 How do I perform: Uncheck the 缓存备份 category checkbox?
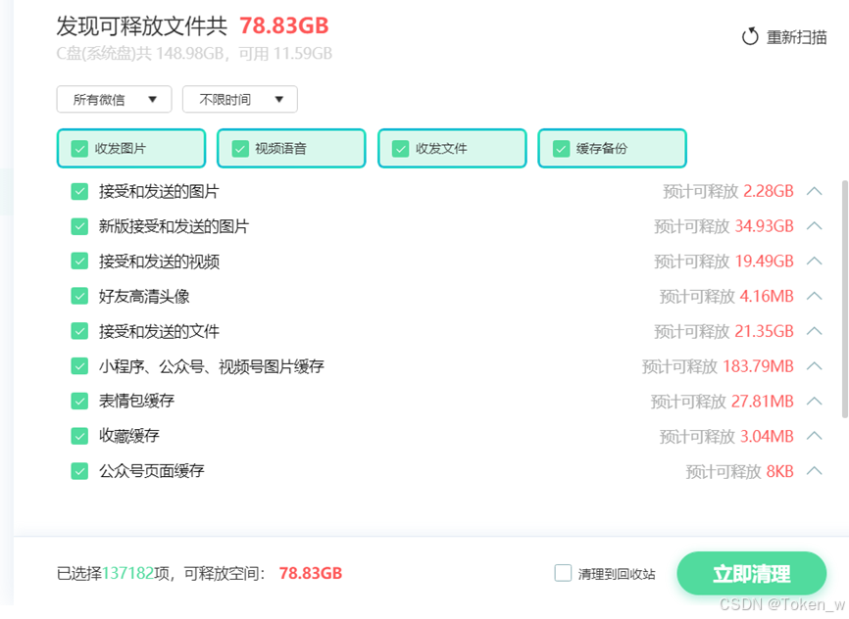[561, 148]
